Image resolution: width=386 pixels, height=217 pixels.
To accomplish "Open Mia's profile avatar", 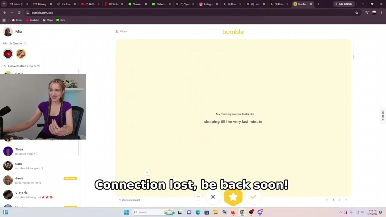I will [x=8, y=32].
